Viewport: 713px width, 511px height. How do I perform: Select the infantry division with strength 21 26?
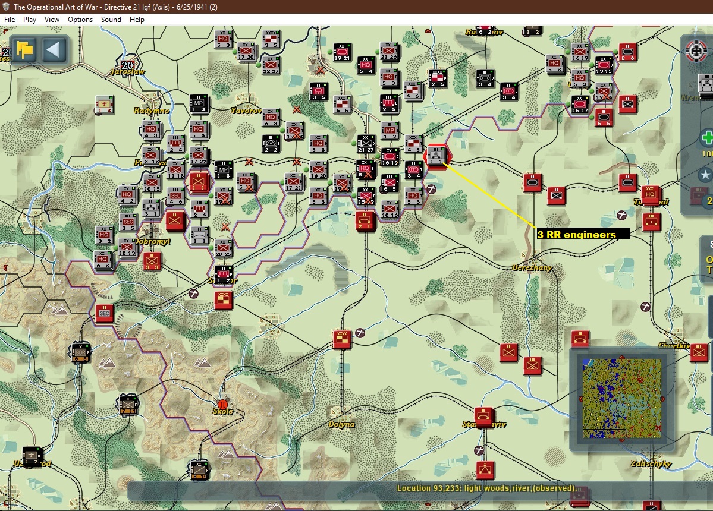pos(389,51)
